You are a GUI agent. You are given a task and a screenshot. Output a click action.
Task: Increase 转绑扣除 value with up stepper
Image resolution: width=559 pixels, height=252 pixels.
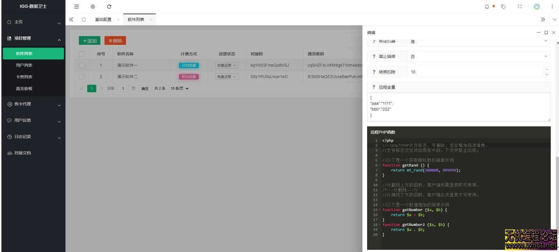point(547,70)
